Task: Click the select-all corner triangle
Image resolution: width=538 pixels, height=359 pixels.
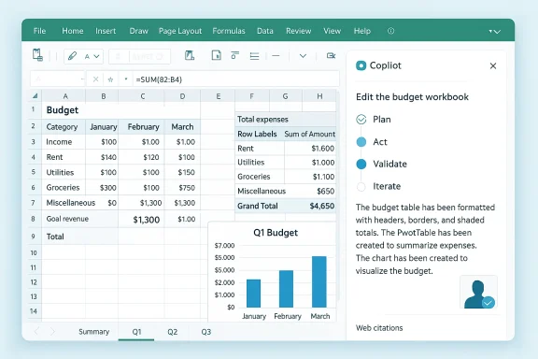Action: coord(35,96)
